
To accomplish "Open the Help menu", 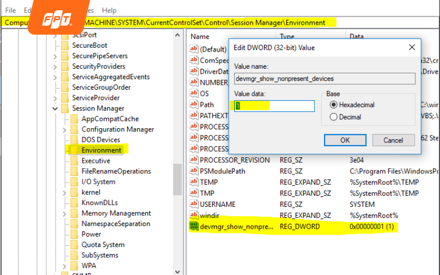I will 109,10.
